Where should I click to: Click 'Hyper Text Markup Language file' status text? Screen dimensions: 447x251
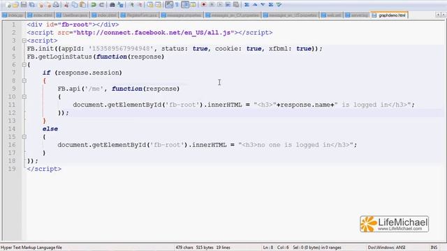click(x=31, y=248)
